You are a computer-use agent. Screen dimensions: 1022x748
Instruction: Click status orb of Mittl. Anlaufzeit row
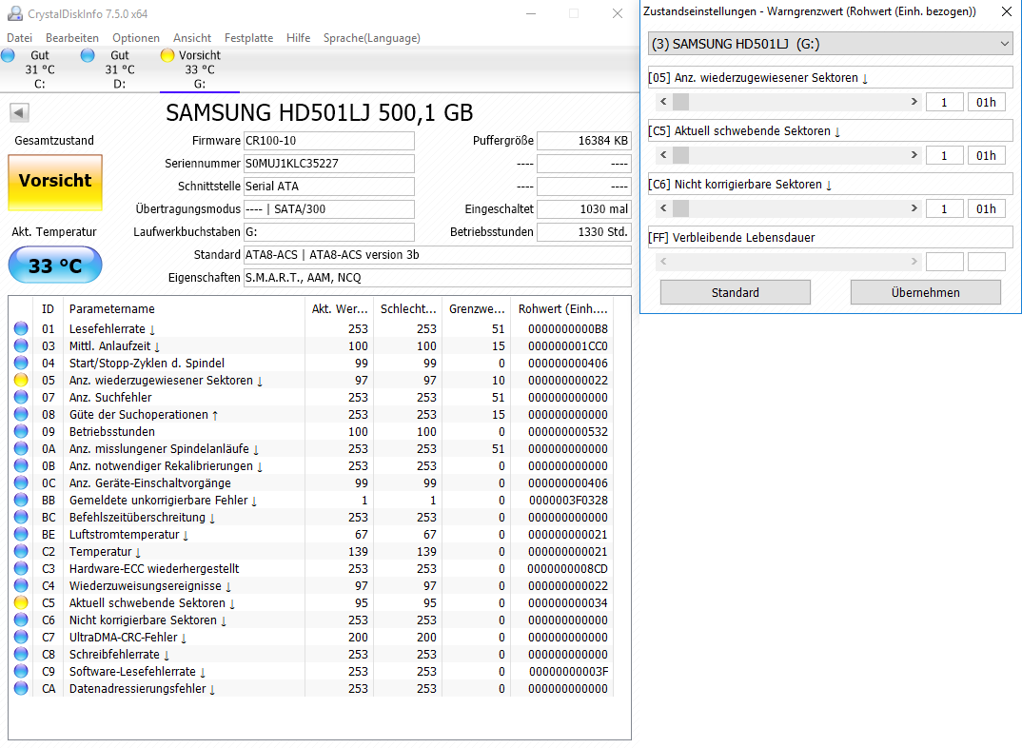[x=21, y=346]
